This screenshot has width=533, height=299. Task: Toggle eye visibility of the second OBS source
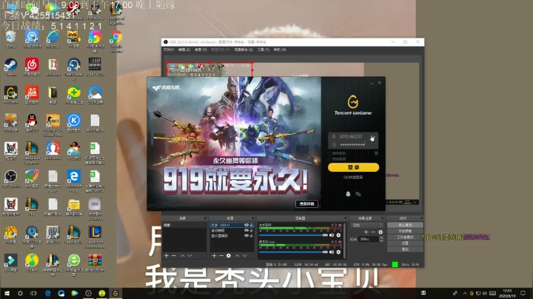click(x=247, y=230)
